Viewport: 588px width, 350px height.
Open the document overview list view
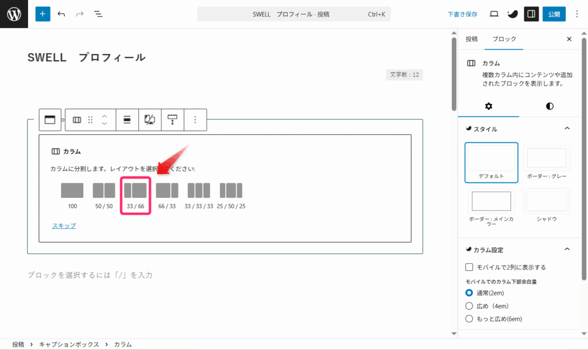click(x=98, y=14)
